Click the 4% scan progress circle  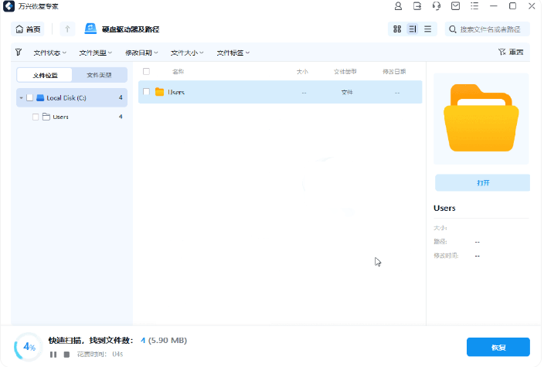coord(28,347)
